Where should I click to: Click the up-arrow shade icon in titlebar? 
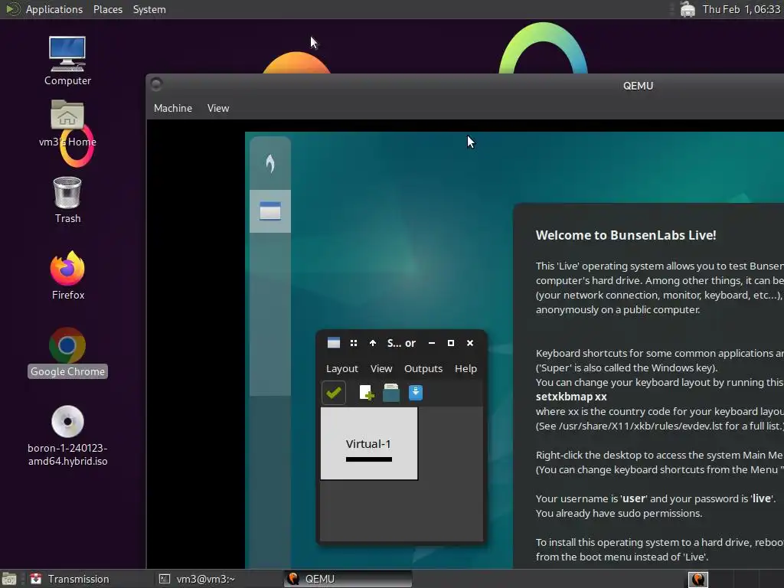tap(373, 343)
